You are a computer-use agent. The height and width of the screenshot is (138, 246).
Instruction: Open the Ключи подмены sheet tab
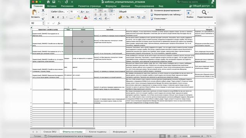tap(98, 132)
